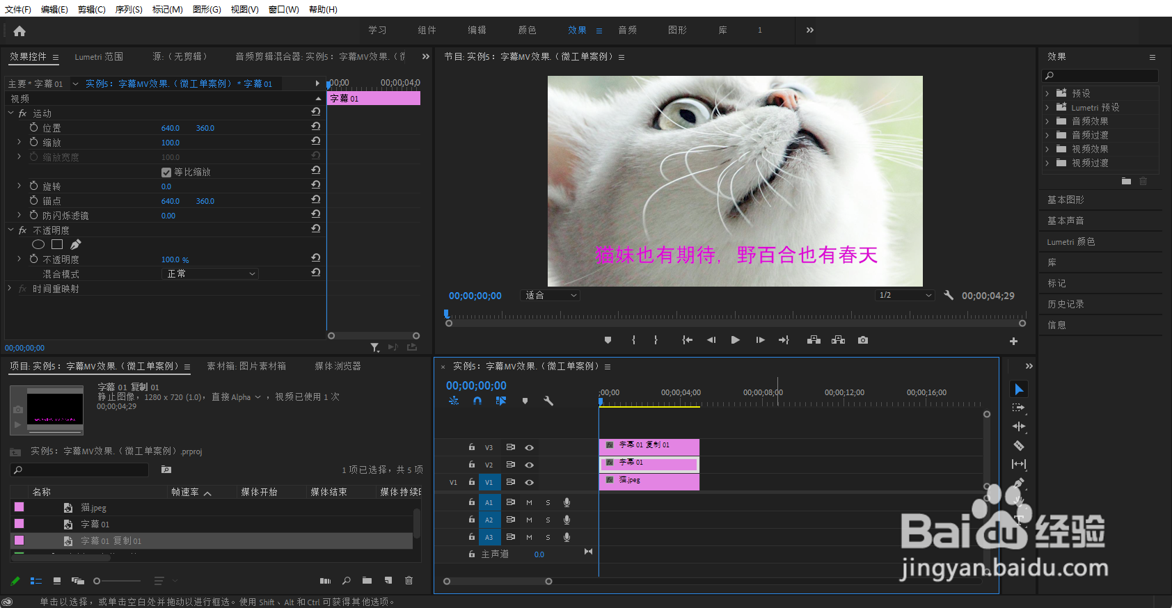Open the 历史记录 panel
The height and width of the screenshot is (608, 1172).
pyautogui.click(x=1066, y=304)
